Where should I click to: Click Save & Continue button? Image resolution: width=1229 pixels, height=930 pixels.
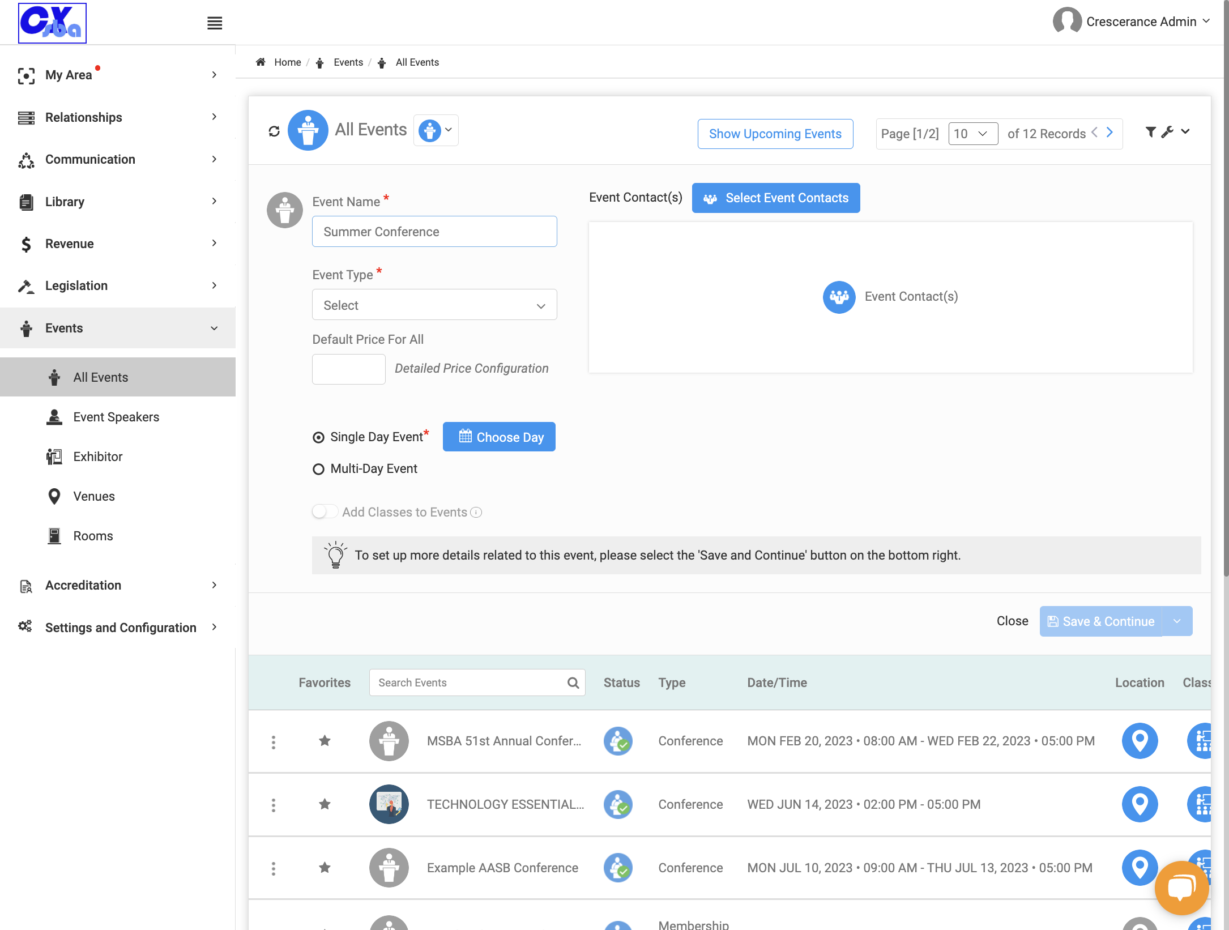pos(1101,622)
